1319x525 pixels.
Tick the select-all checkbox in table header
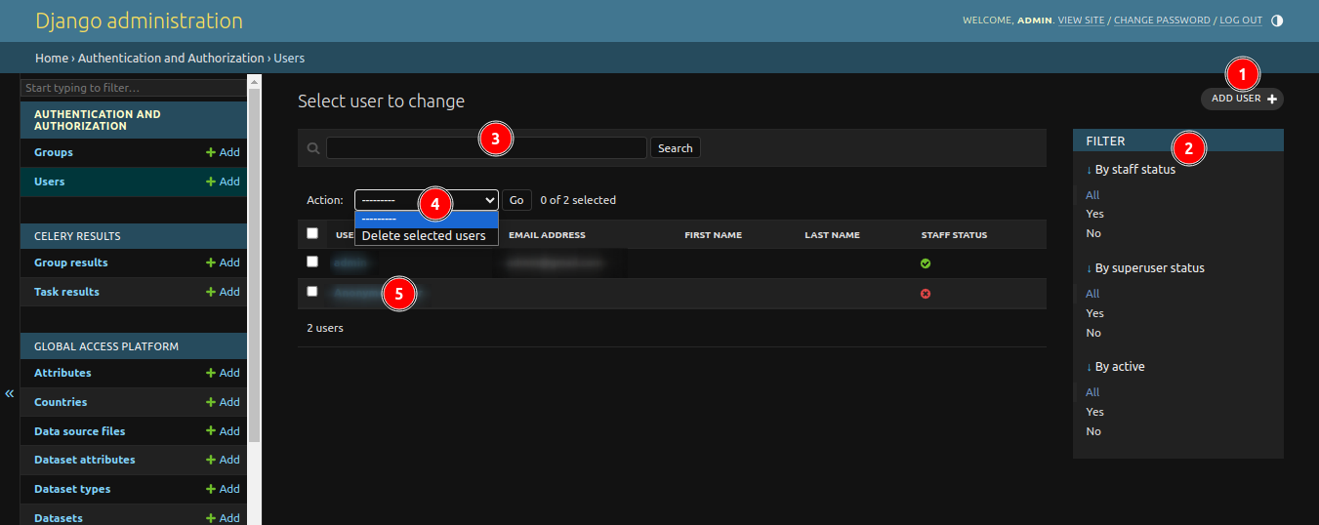[x=312, y=233]
